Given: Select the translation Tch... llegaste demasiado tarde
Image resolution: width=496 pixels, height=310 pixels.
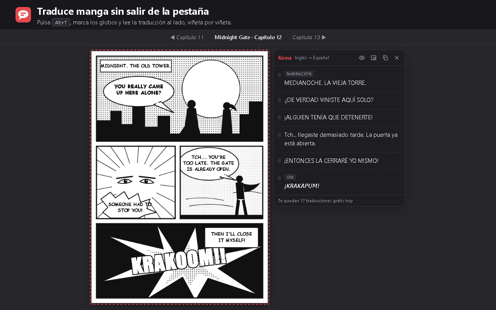Looking at the screenshot, I should coord(341,139).
